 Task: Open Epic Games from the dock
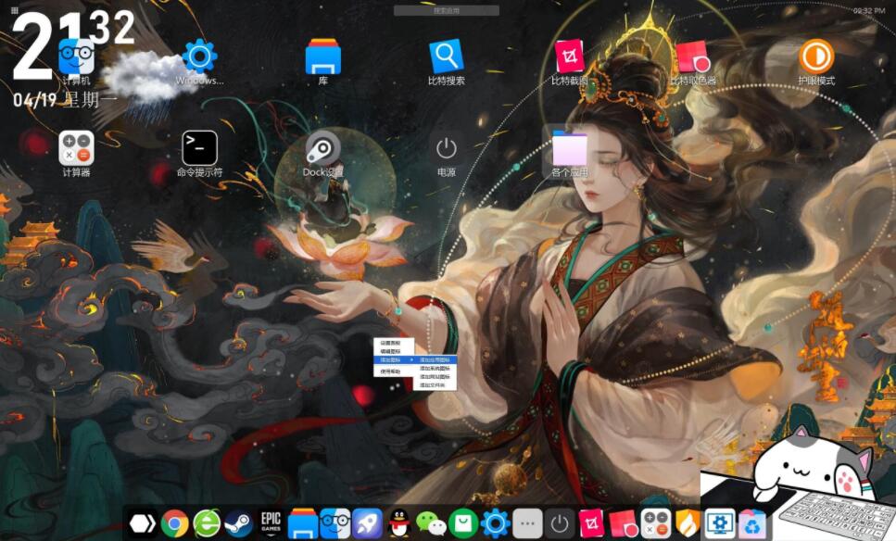point(271,523)
